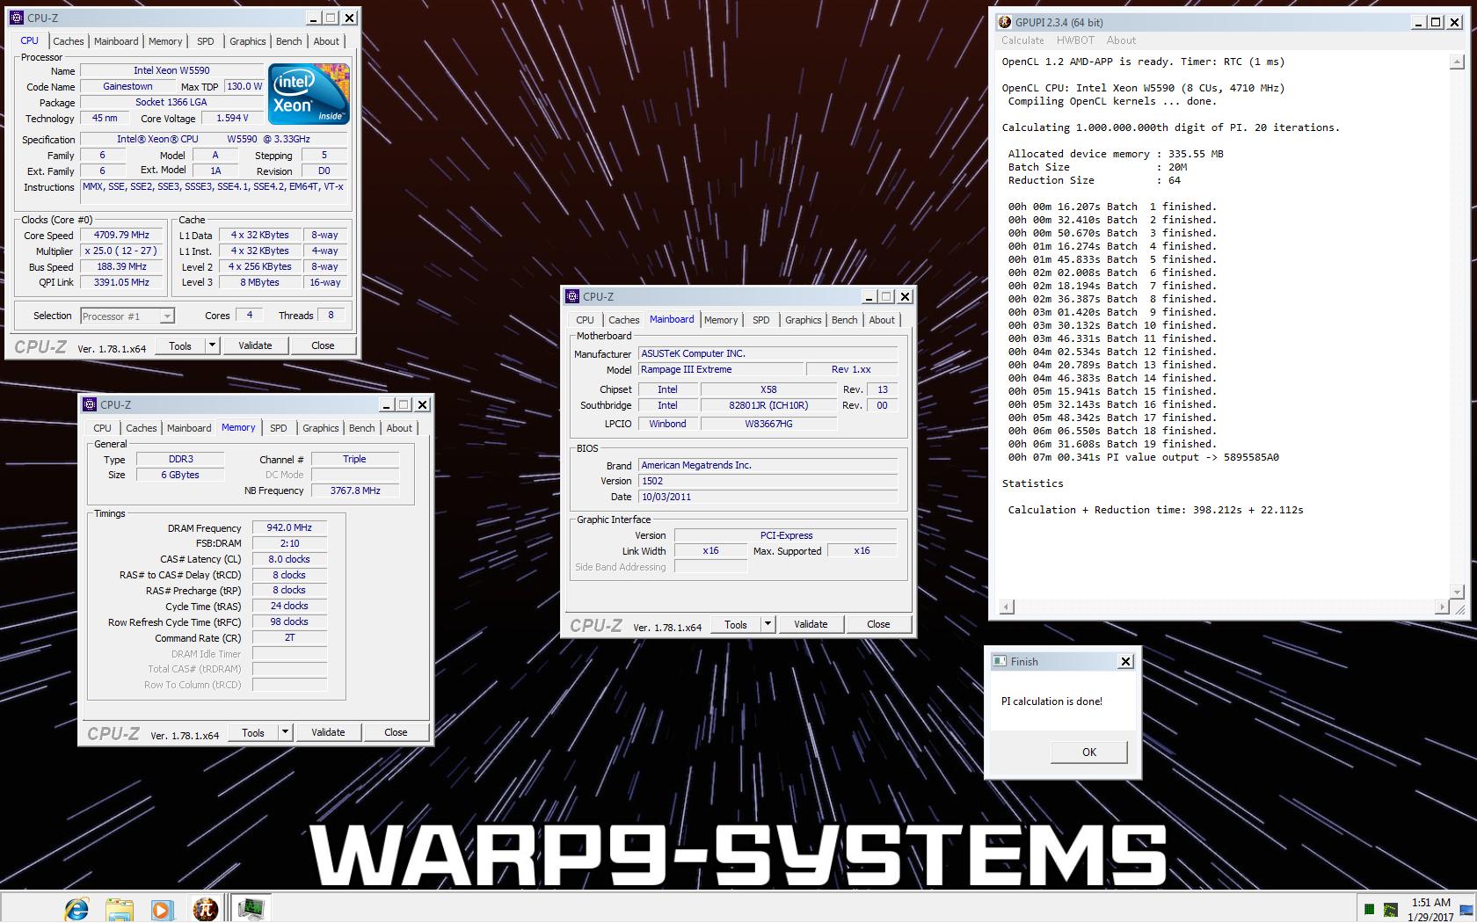Switch to Caches tab in top-left CPU-Z
The width and height of the screenshot is (1477, 923).
pyautogui.click(x=69, y=41)
